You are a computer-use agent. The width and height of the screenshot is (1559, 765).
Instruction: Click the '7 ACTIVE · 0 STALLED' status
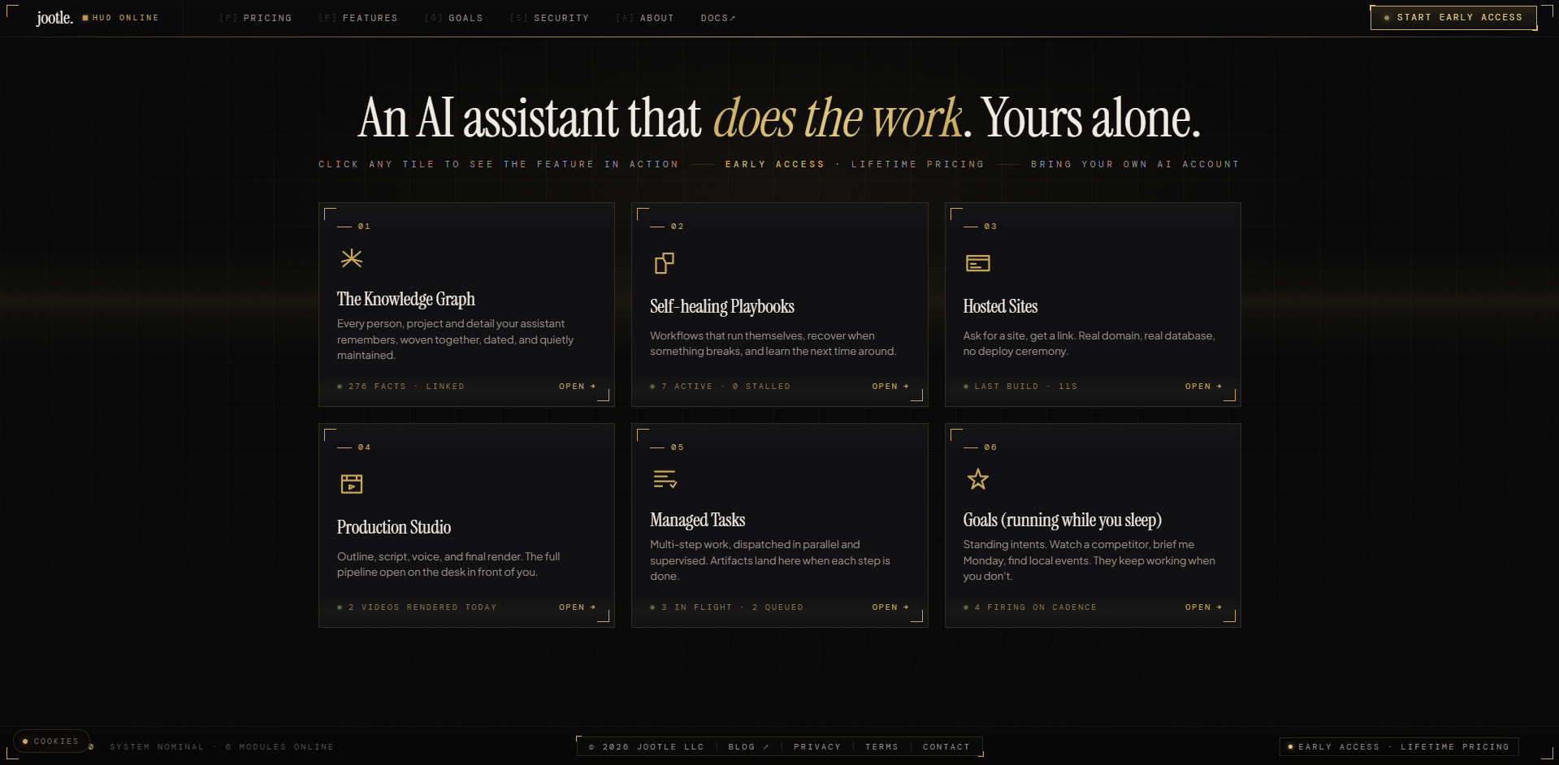[x=721, y=387]
